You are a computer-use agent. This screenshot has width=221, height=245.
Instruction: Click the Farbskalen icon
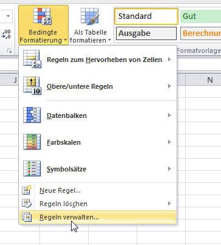point(32,142)
